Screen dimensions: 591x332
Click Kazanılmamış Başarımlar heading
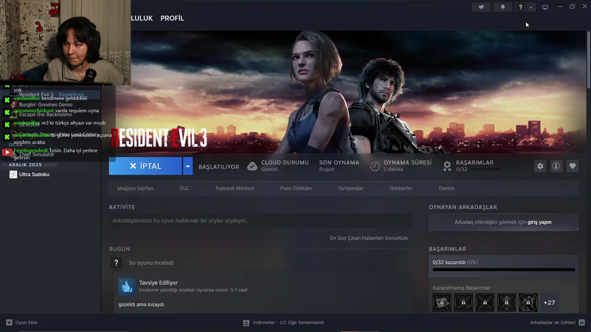click(462, 288)
